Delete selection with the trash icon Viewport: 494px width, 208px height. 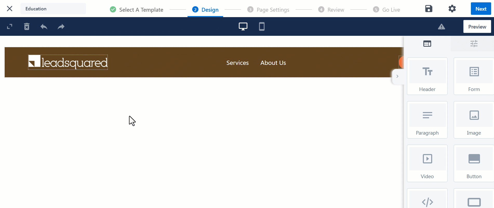(x=27, y=26)
